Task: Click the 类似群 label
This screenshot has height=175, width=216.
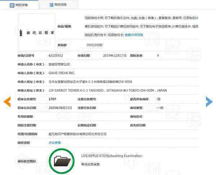Action: (62, 45)
